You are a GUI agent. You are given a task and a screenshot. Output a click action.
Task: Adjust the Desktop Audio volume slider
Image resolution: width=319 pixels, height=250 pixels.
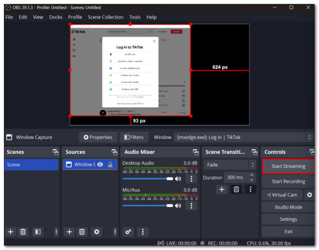pyautogui.click(x=148, y=179)
